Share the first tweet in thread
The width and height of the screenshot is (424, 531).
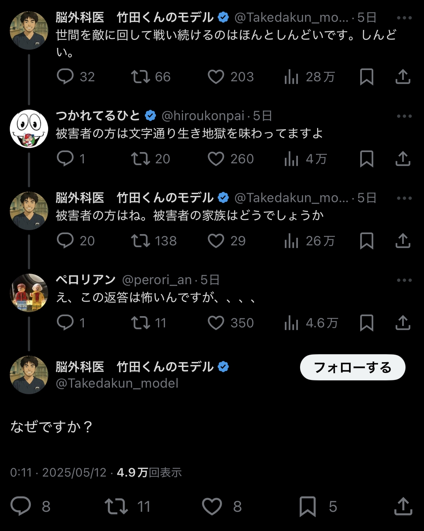(403, 77)
